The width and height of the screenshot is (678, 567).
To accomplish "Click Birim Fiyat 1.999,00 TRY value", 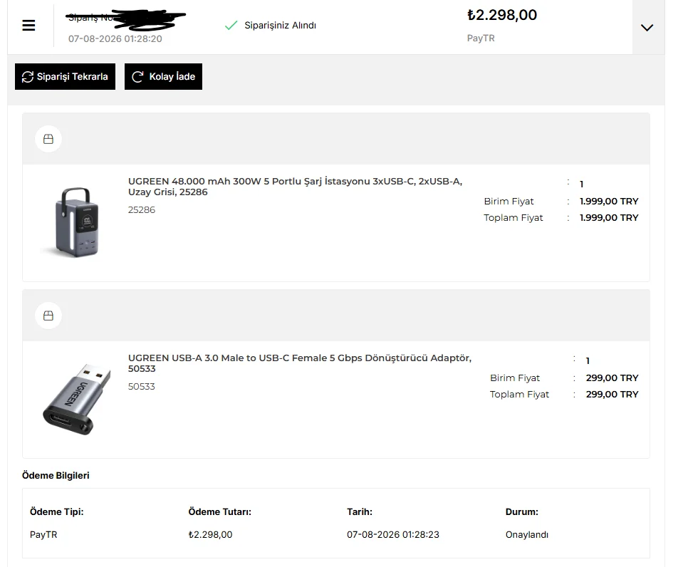I will (609, 202).
